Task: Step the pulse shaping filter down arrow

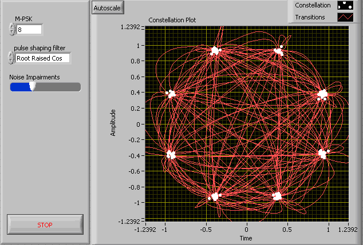Action: (x=11, y=61)
